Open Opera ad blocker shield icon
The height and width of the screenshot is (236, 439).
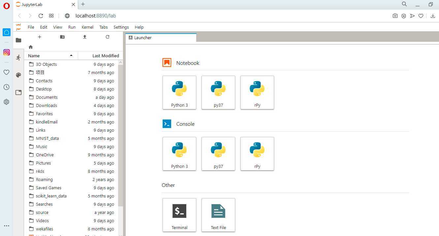pos(404,16)
